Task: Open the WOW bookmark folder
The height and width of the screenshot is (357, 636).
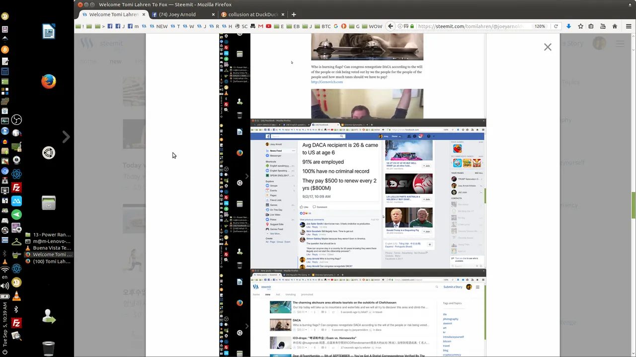Action: tap(372, 26)
